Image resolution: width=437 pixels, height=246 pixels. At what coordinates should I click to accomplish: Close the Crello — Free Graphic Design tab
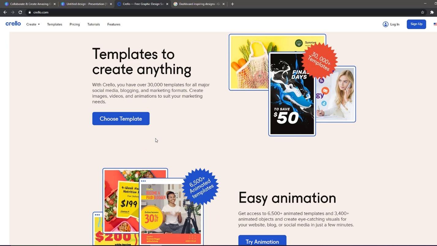[167, 4]
